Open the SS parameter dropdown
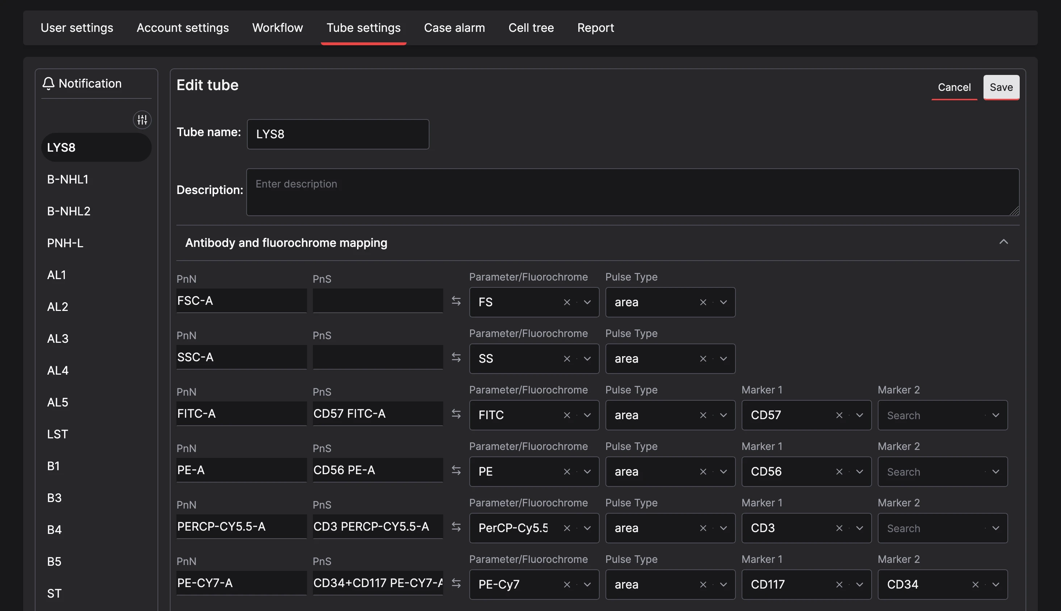This screenshot has width=1061, height=611. coord(587,358)
